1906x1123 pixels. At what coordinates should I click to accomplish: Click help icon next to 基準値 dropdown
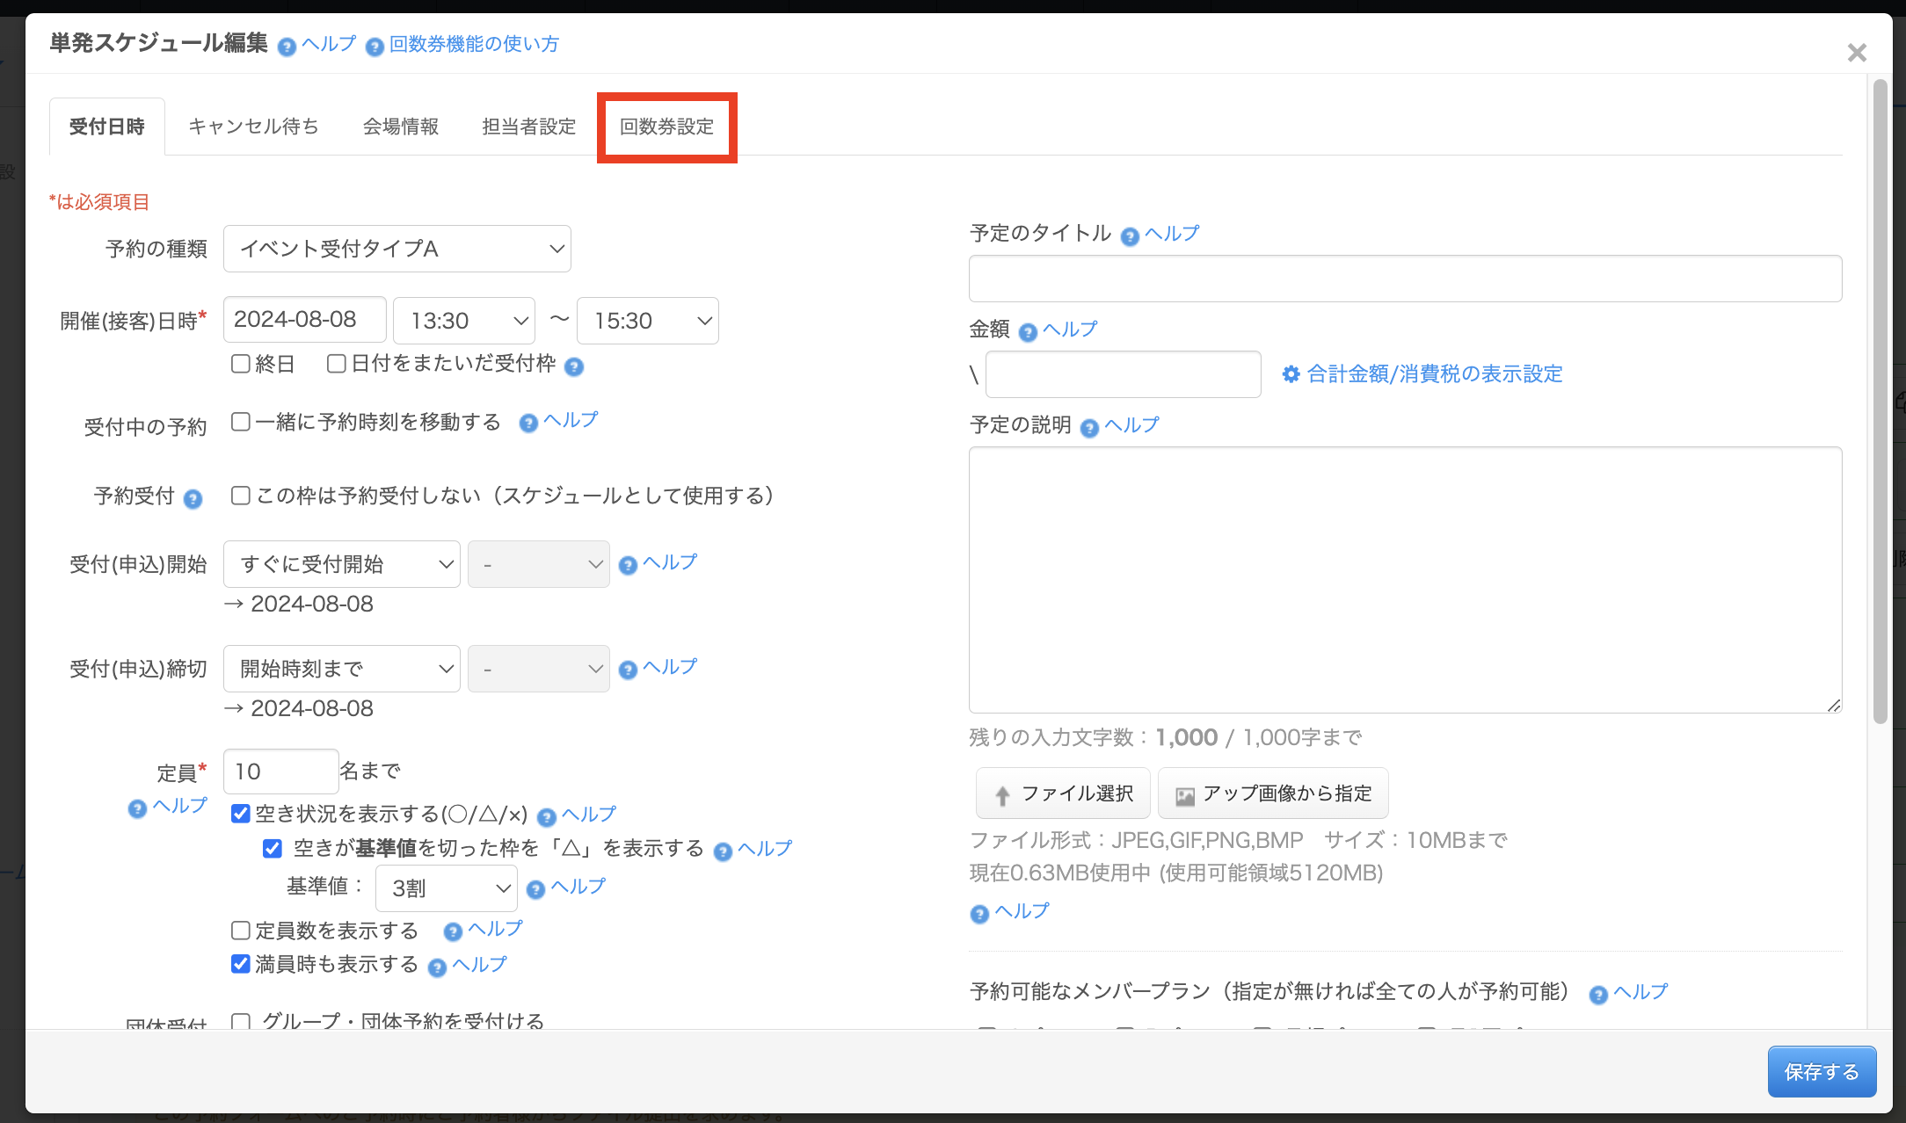point(535,890)
